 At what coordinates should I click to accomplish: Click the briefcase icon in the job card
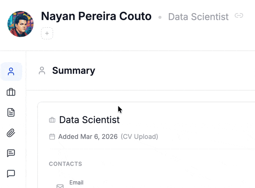(52, 120)
